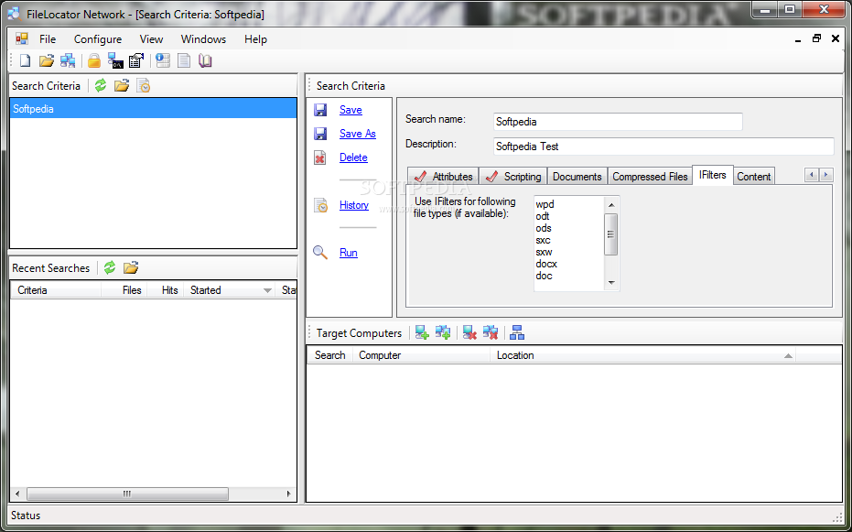This screenshot has height=532, width=852.
Task: Click the IFilters list scroll up arrow
Action: (x=611, y=205)
